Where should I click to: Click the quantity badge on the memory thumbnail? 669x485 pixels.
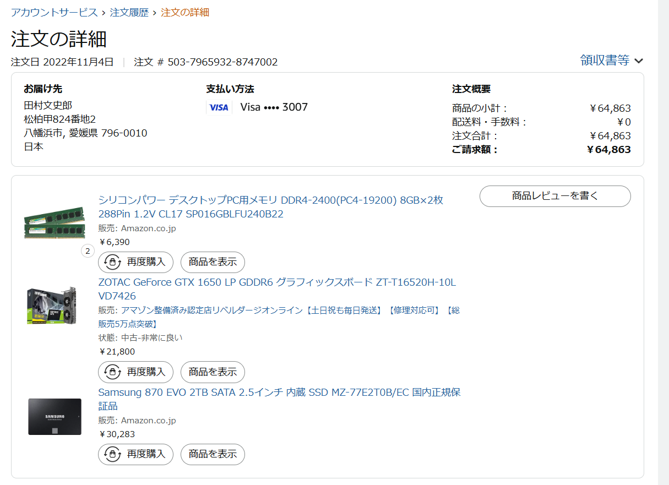88,251
